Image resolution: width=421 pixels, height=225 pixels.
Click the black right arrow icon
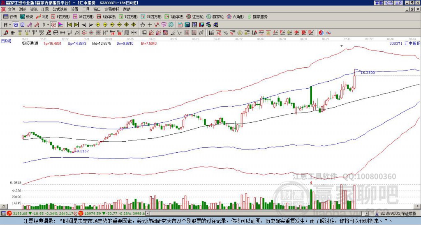91,25
